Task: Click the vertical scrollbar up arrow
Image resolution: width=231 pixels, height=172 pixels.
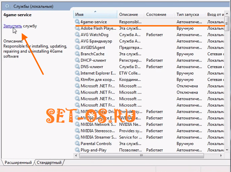Action: (x=227, y=14)
